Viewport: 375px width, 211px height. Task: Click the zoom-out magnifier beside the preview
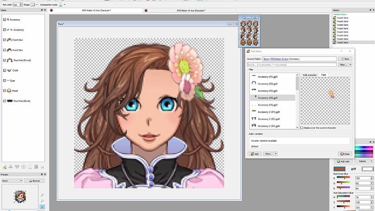pos(42,201)
